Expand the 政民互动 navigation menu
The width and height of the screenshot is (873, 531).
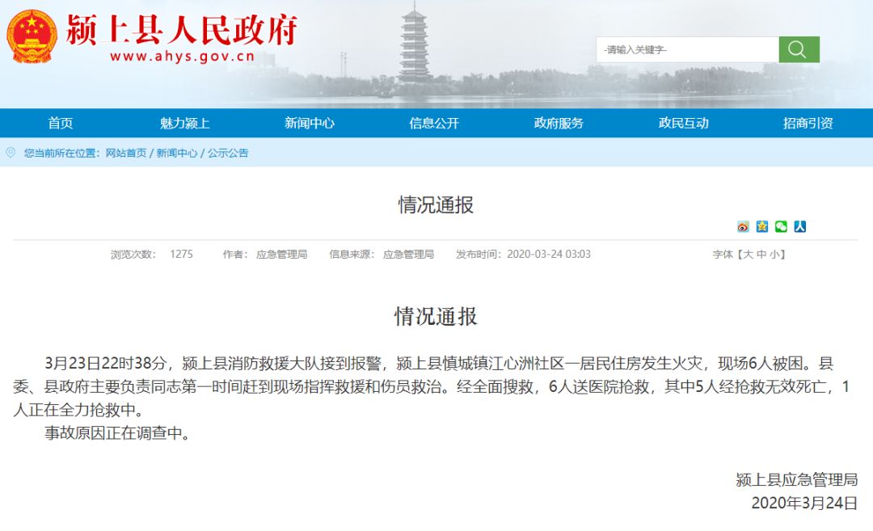coord(683,123)
